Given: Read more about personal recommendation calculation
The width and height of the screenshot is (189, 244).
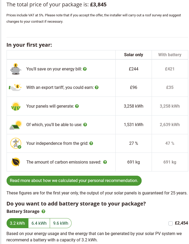Looking at the screenshot, I should (x=74, y=181).
